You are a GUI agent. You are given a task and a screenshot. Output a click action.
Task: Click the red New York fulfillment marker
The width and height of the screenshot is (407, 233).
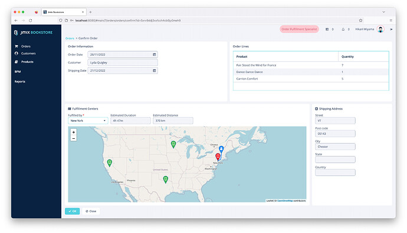(218, 157)
